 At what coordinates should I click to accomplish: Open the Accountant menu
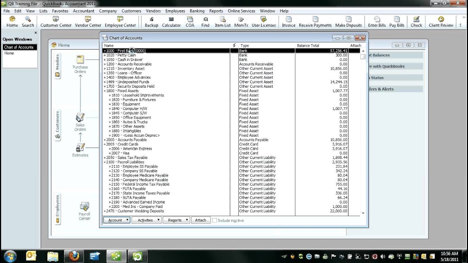point(83,11)
